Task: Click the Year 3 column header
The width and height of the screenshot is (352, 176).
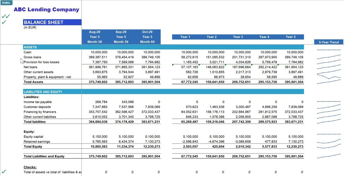Action: (238, 37)
